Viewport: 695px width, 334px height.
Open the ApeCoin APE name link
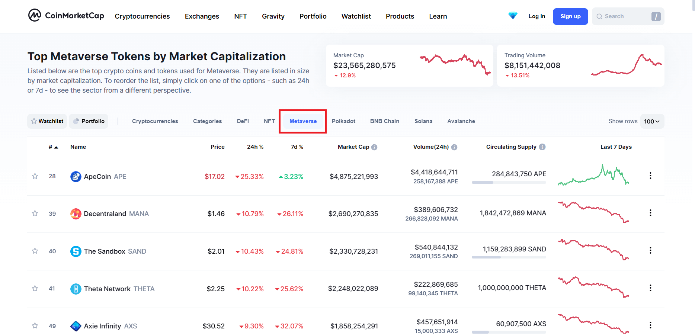[x=99, y=177]
